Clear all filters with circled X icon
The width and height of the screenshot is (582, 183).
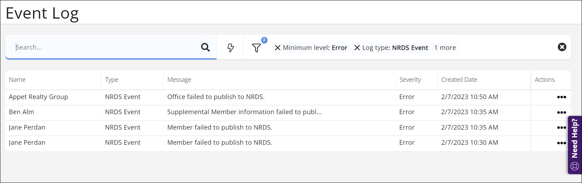tap(562, 47)
